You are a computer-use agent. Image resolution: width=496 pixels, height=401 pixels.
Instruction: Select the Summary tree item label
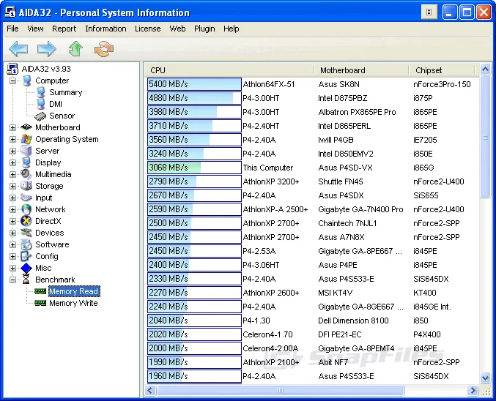tap(66, 92)
